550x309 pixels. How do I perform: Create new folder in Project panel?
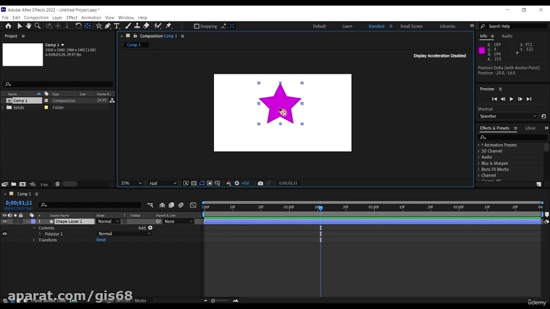point(13,184)
